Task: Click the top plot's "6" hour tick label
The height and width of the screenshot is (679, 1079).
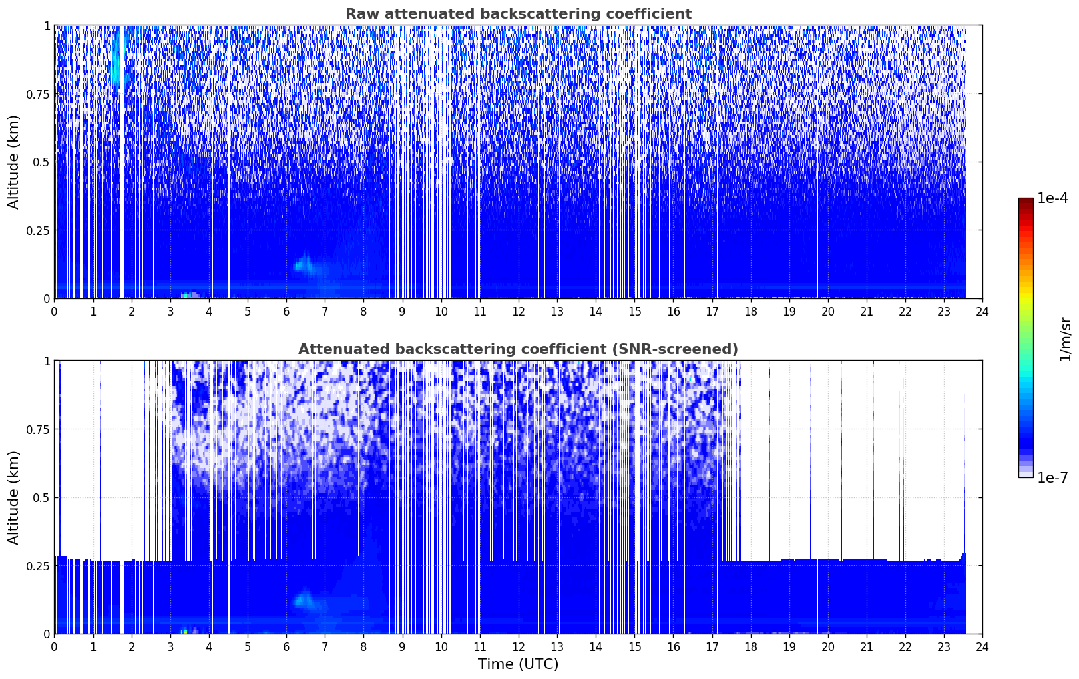Action: tap(286, 311)
